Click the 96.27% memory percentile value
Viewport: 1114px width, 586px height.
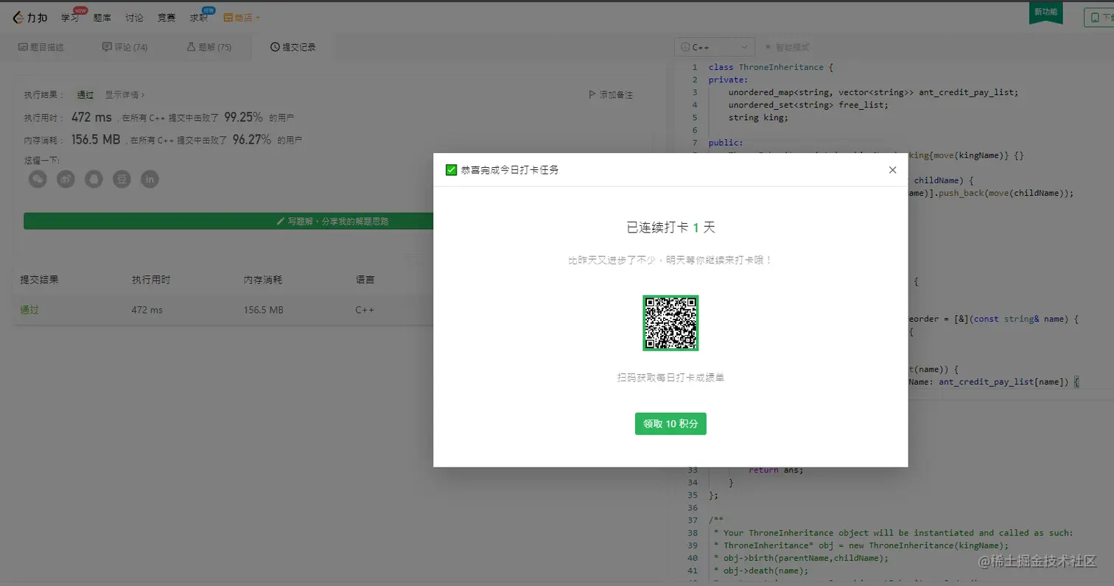pos(252,139)
